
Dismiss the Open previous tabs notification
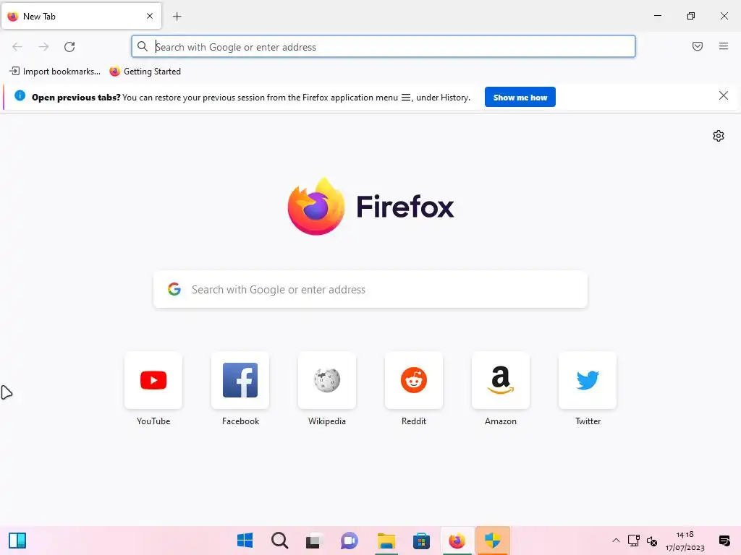coord(723,96)
